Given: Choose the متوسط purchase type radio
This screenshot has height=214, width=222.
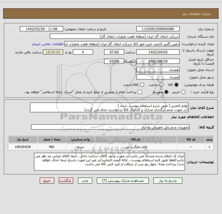Looking at the screenshot, I should 166,92.
